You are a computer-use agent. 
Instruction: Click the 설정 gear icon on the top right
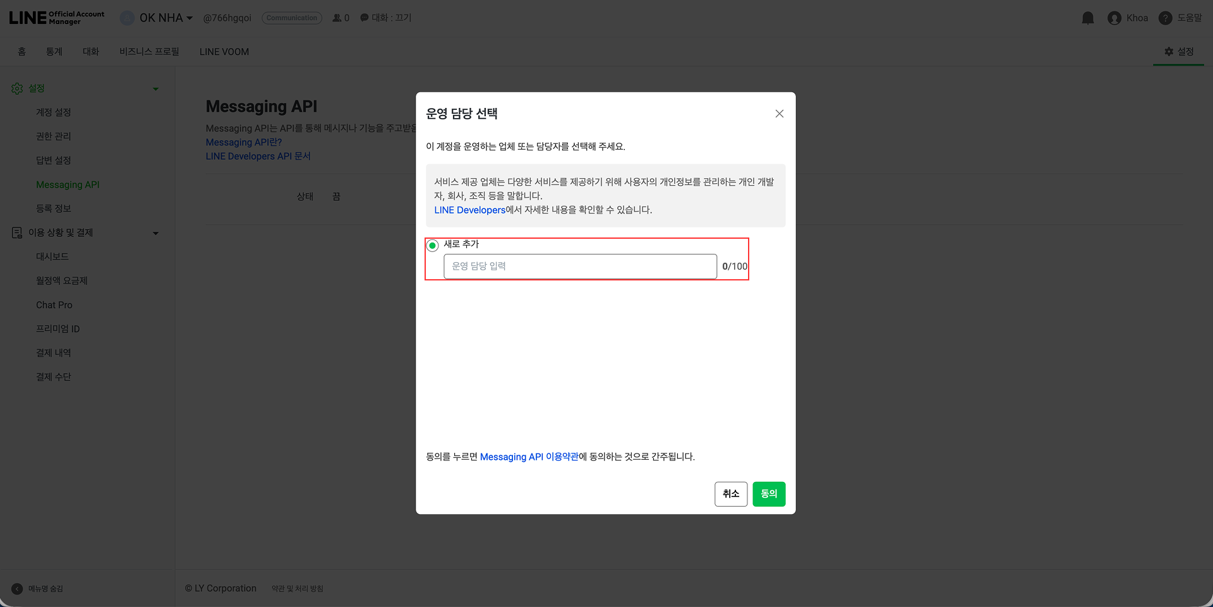tap(1169, 52)
